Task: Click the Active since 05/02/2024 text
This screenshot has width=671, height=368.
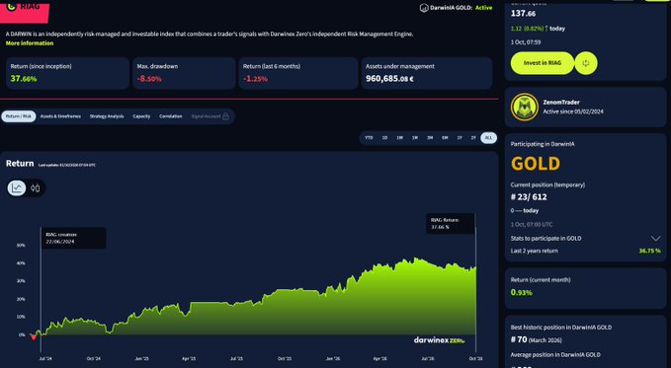Action: tap(573, 111)
